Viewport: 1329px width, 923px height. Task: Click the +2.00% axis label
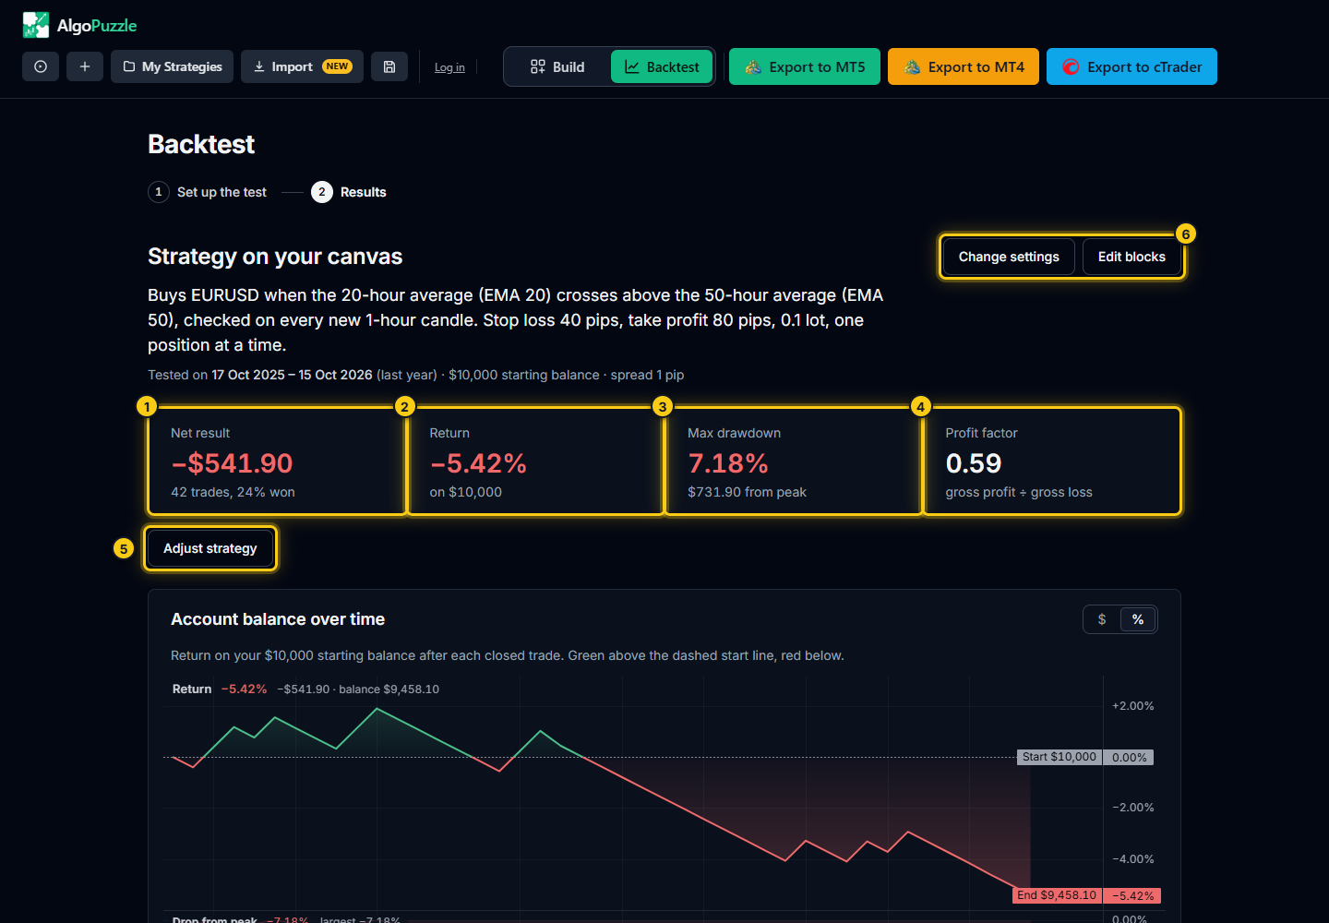[x=1132, y=706]
